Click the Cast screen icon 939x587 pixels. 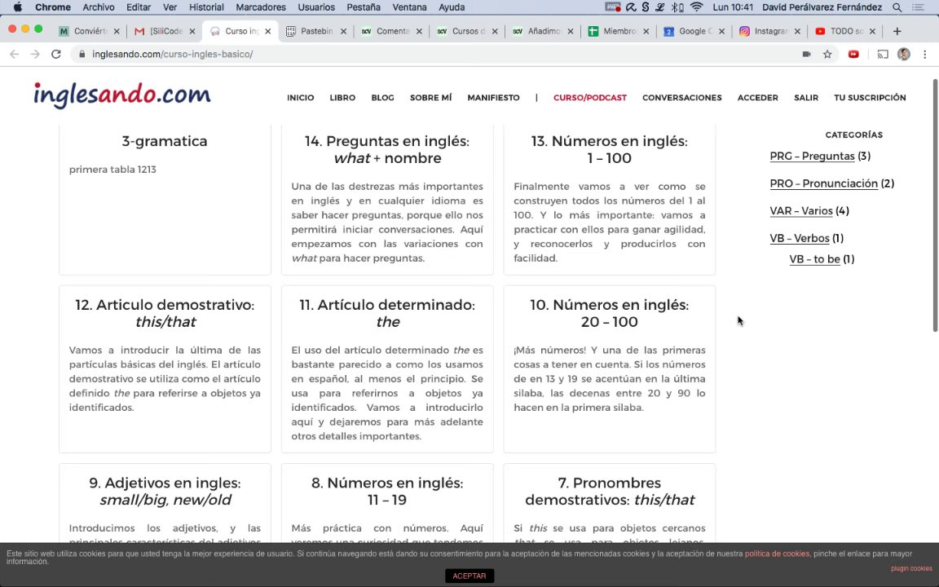(x=883, y=54)
